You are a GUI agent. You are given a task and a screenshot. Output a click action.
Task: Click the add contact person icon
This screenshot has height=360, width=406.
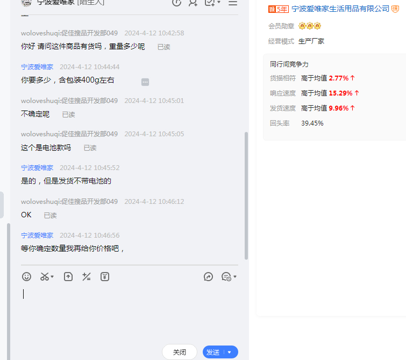193,3
